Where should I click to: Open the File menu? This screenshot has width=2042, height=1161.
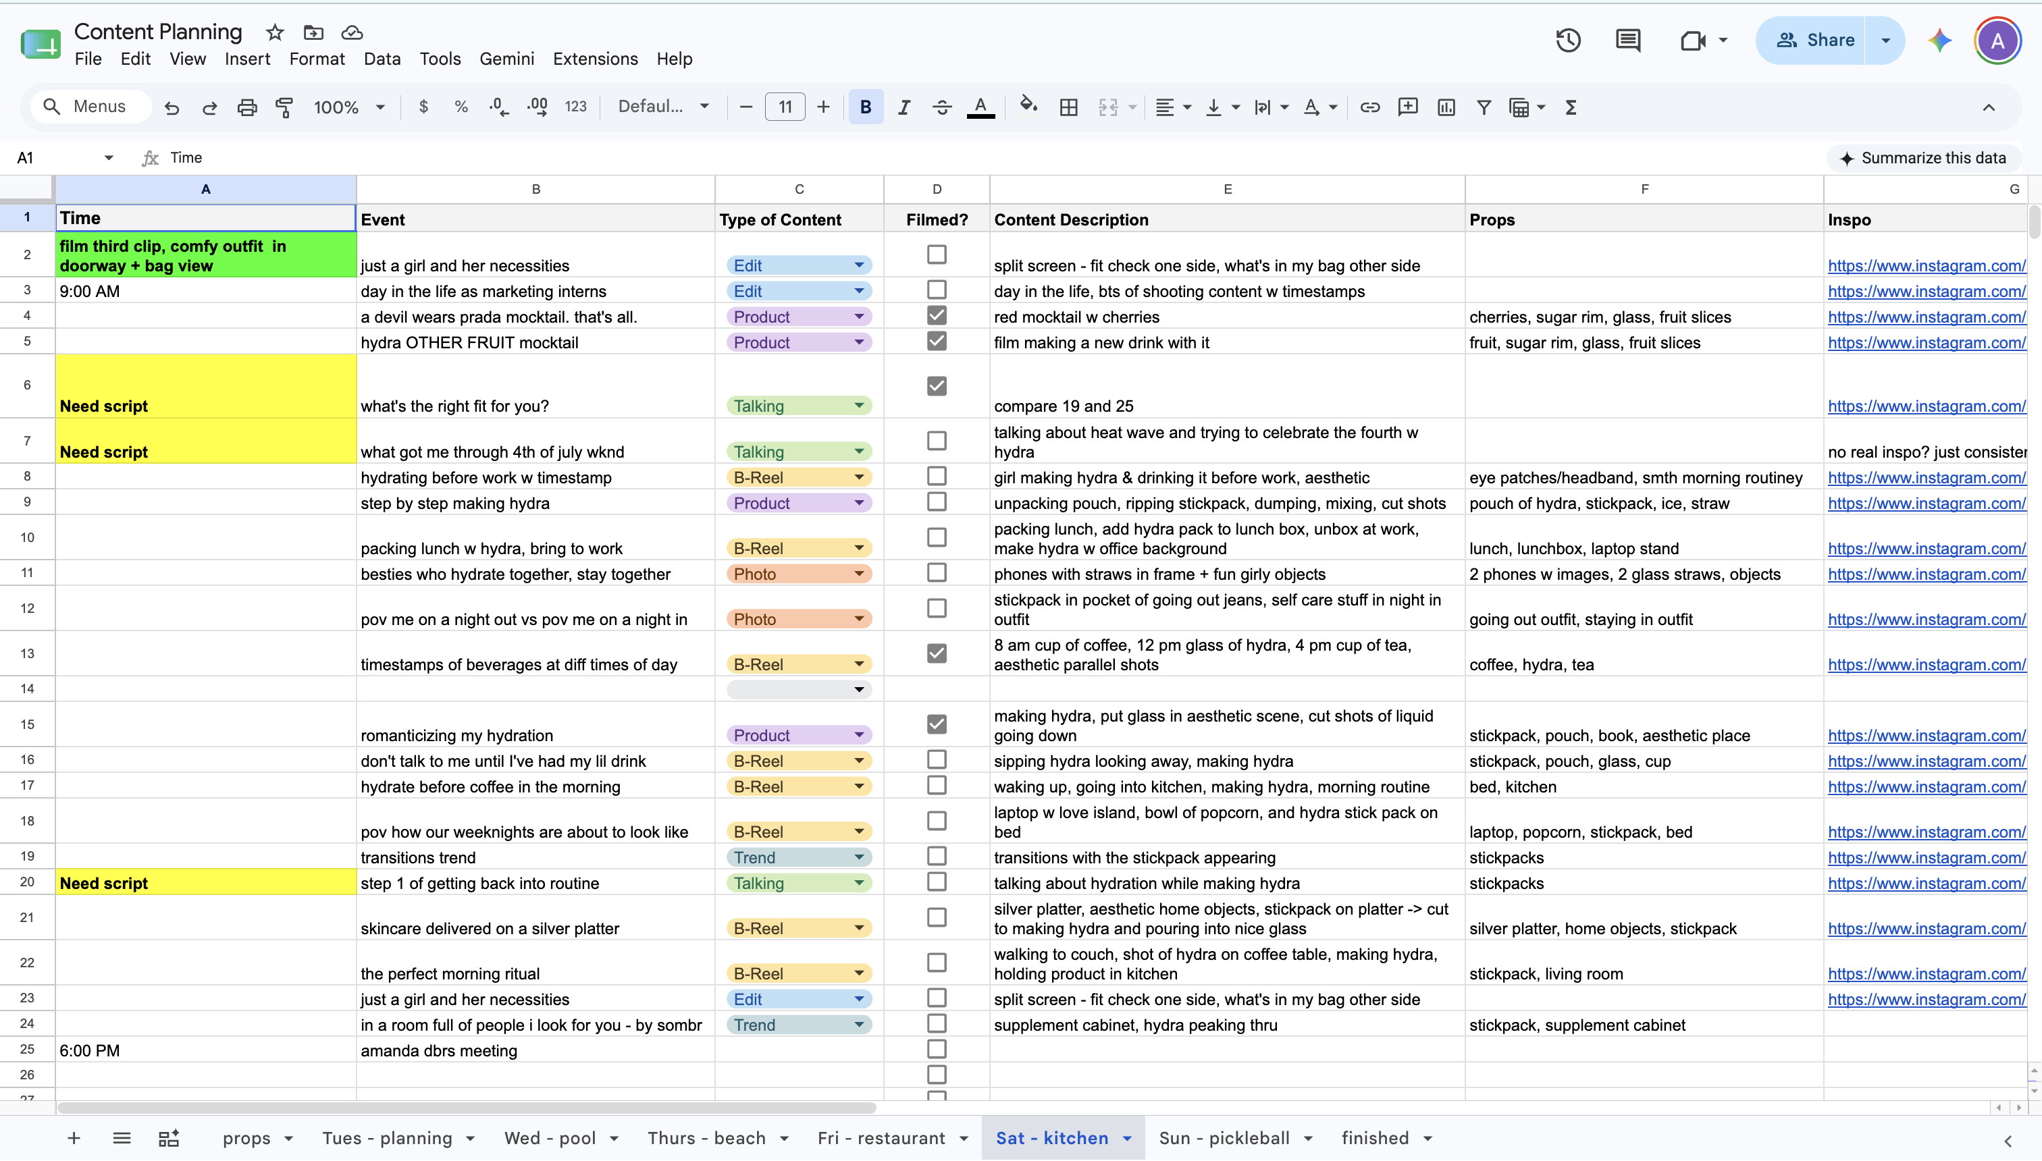point(88,59)
